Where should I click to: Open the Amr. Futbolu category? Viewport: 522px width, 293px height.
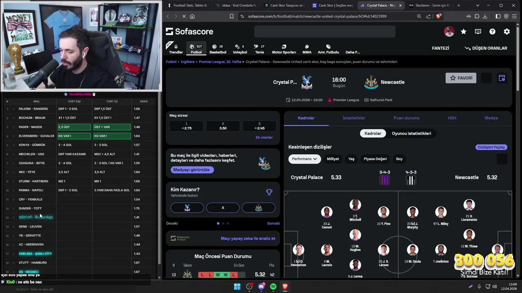pyautogui.click(x=328, y=48)
